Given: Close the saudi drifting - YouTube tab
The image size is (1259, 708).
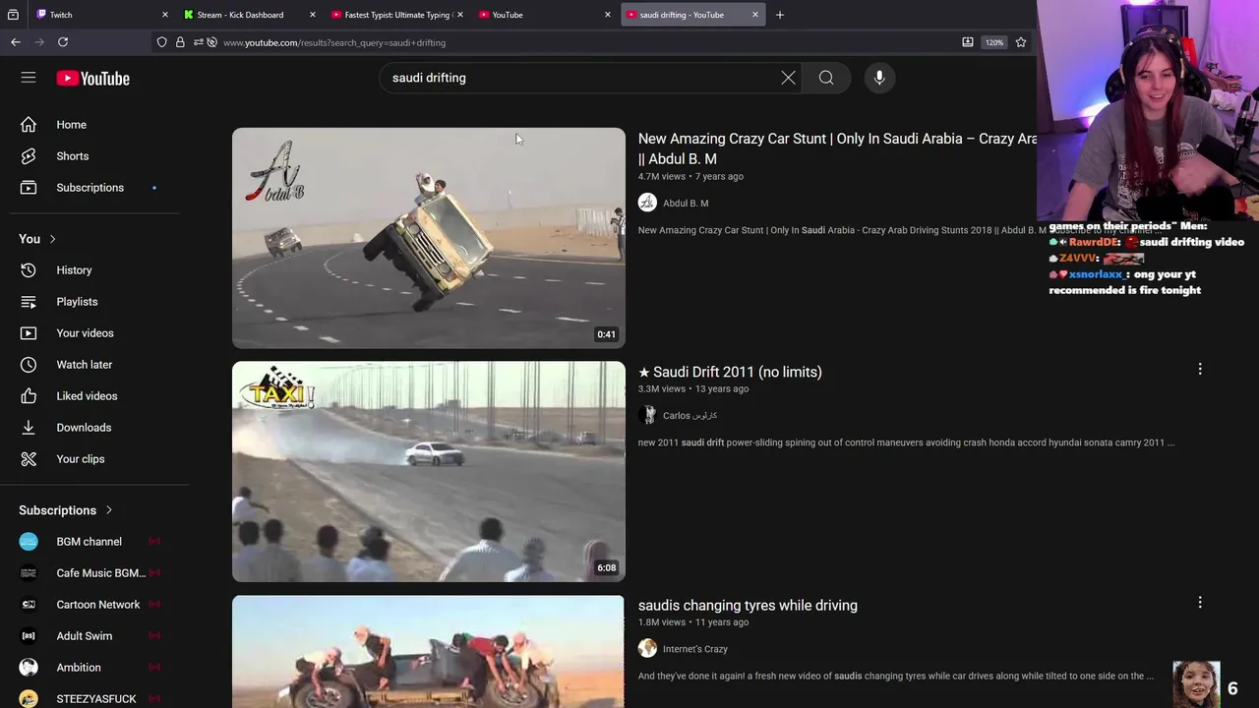Looking at the screenshot, I should [x=755, y=15].
